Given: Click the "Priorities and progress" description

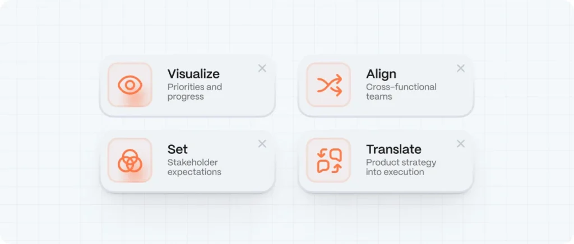Looking at the screenshot, I should tap(195, 92).
